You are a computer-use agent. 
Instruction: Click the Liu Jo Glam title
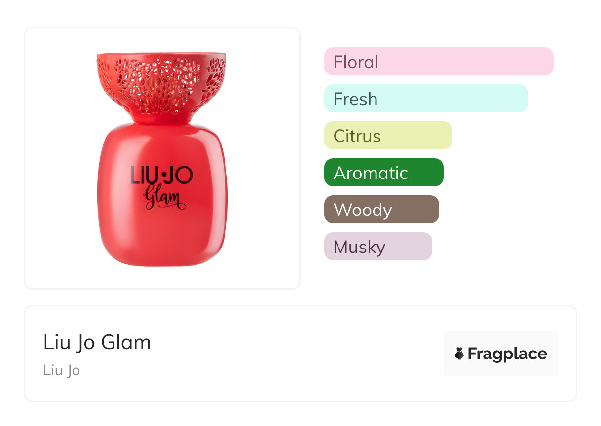click(x=97, y=342)
